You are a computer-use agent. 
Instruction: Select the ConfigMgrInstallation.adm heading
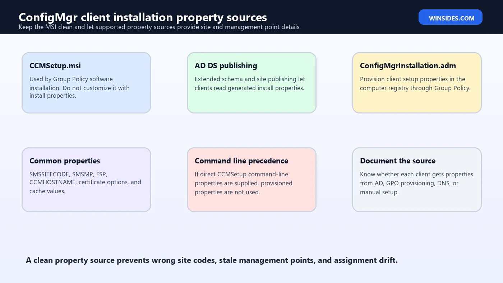[408, 66]
